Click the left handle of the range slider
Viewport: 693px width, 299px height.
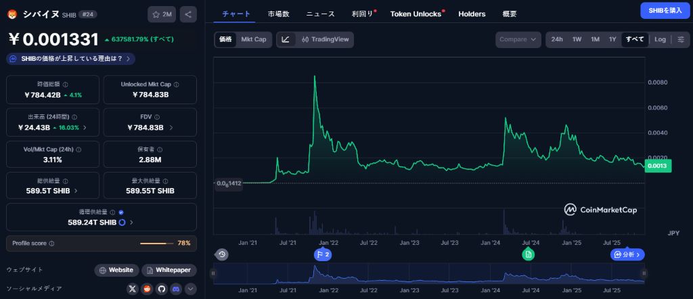pyautogui.click(x=213, y=273)
